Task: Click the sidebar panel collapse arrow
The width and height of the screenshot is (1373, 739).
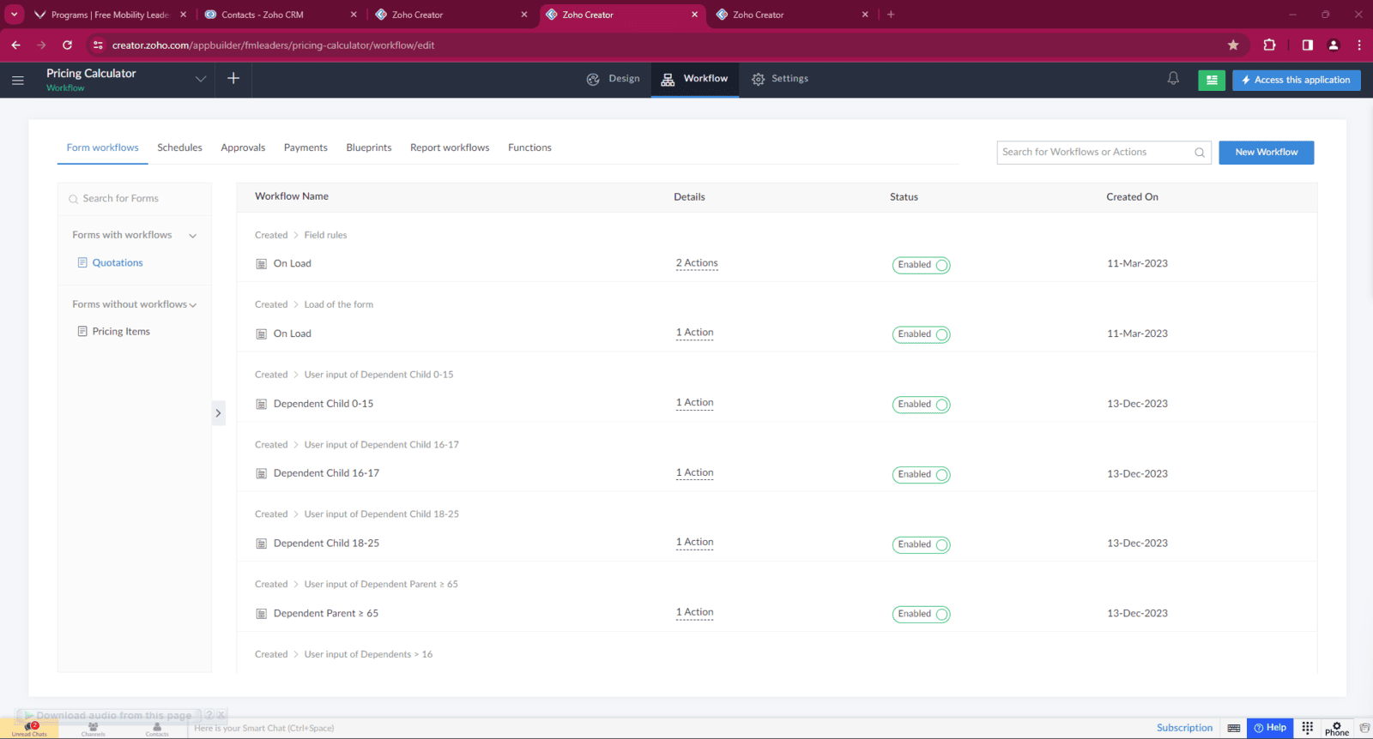Action: pyautogui.click(x=218, y=413)
